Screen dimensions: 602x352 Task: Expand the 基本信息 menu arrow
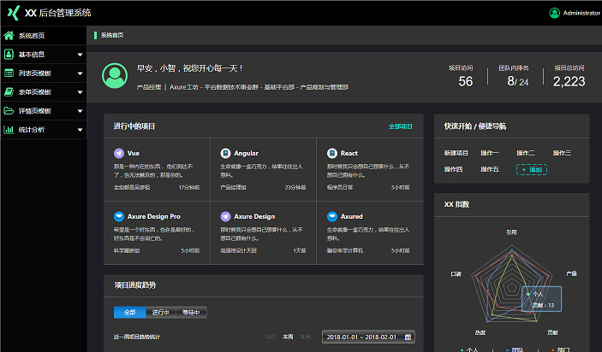(80, 55)
